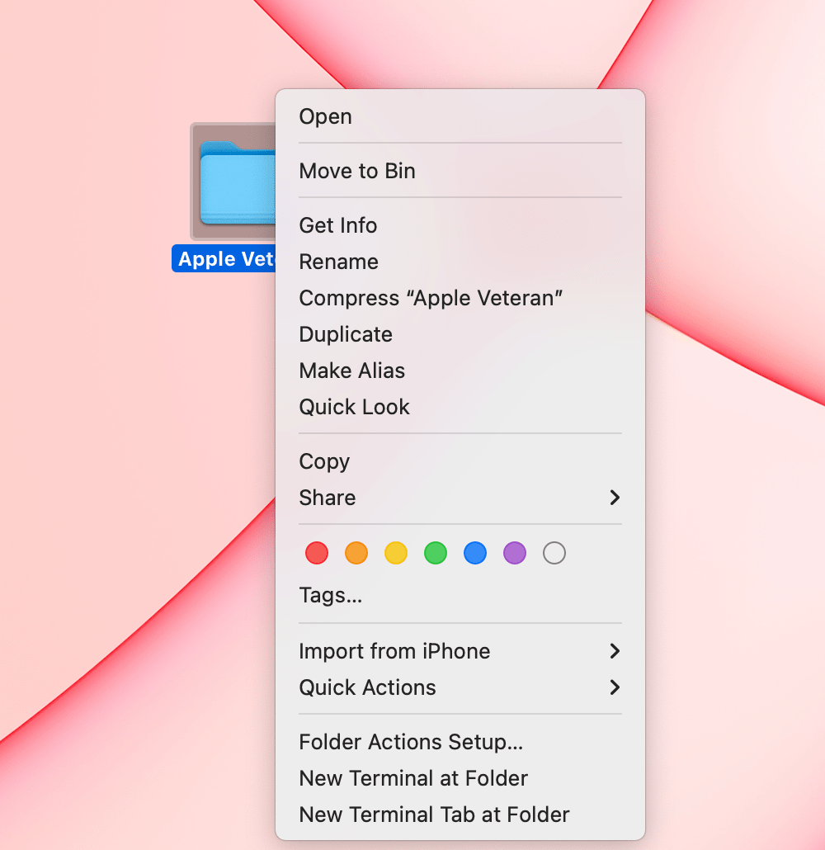Apply the blue tag color

(474, 553)
